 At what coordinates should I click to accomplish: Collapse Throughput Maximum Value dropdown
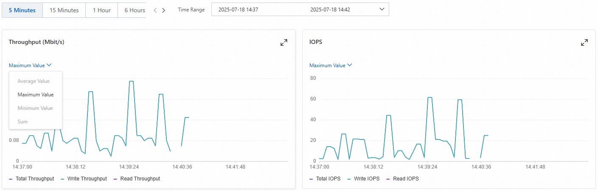click(30, 65)
